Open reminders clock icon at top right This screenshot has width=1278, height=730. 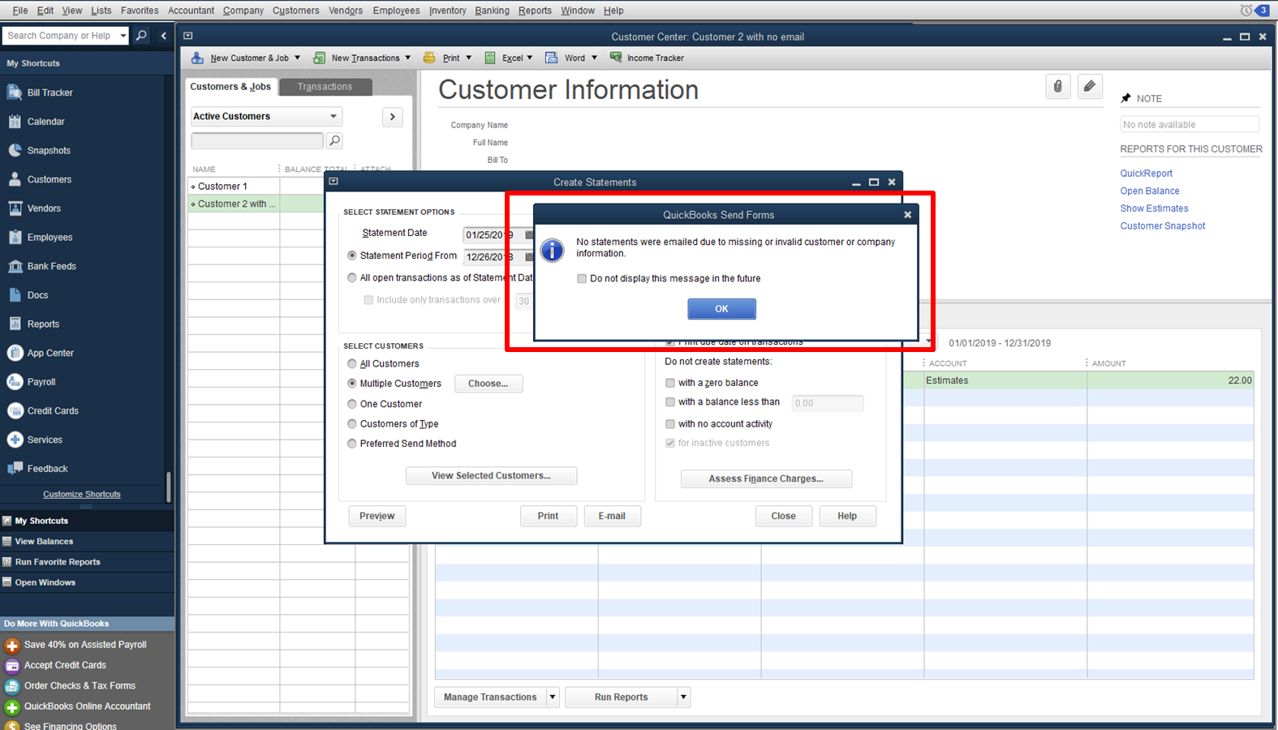(1246, 11)
